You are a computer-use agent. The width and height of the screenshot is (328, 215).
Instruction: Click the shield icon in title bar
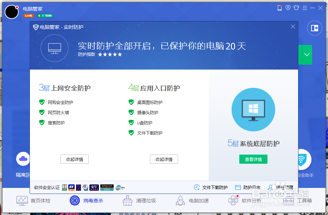288,8
